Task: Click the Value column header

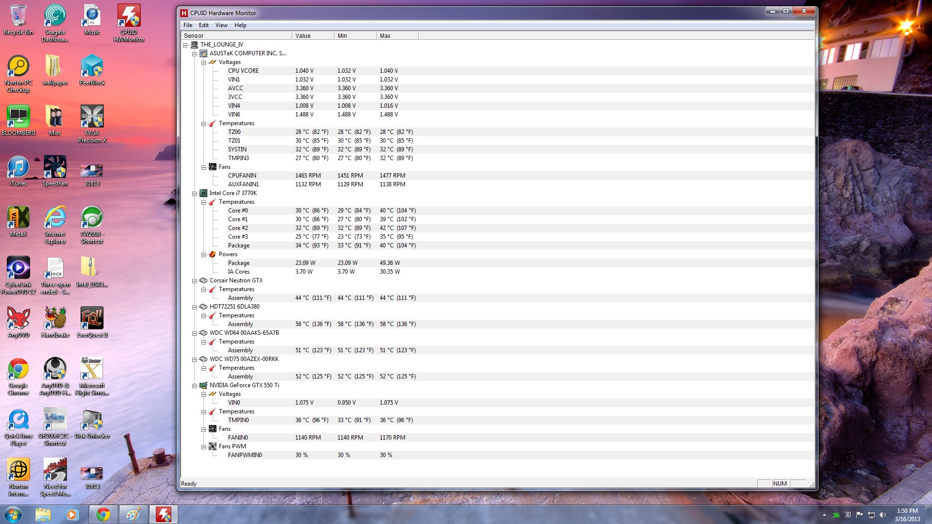Action: pos(313,35)
